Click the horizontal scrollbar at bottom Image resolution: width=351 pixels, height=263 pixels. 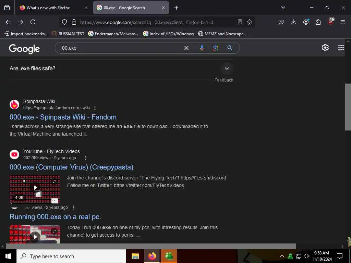150,246
